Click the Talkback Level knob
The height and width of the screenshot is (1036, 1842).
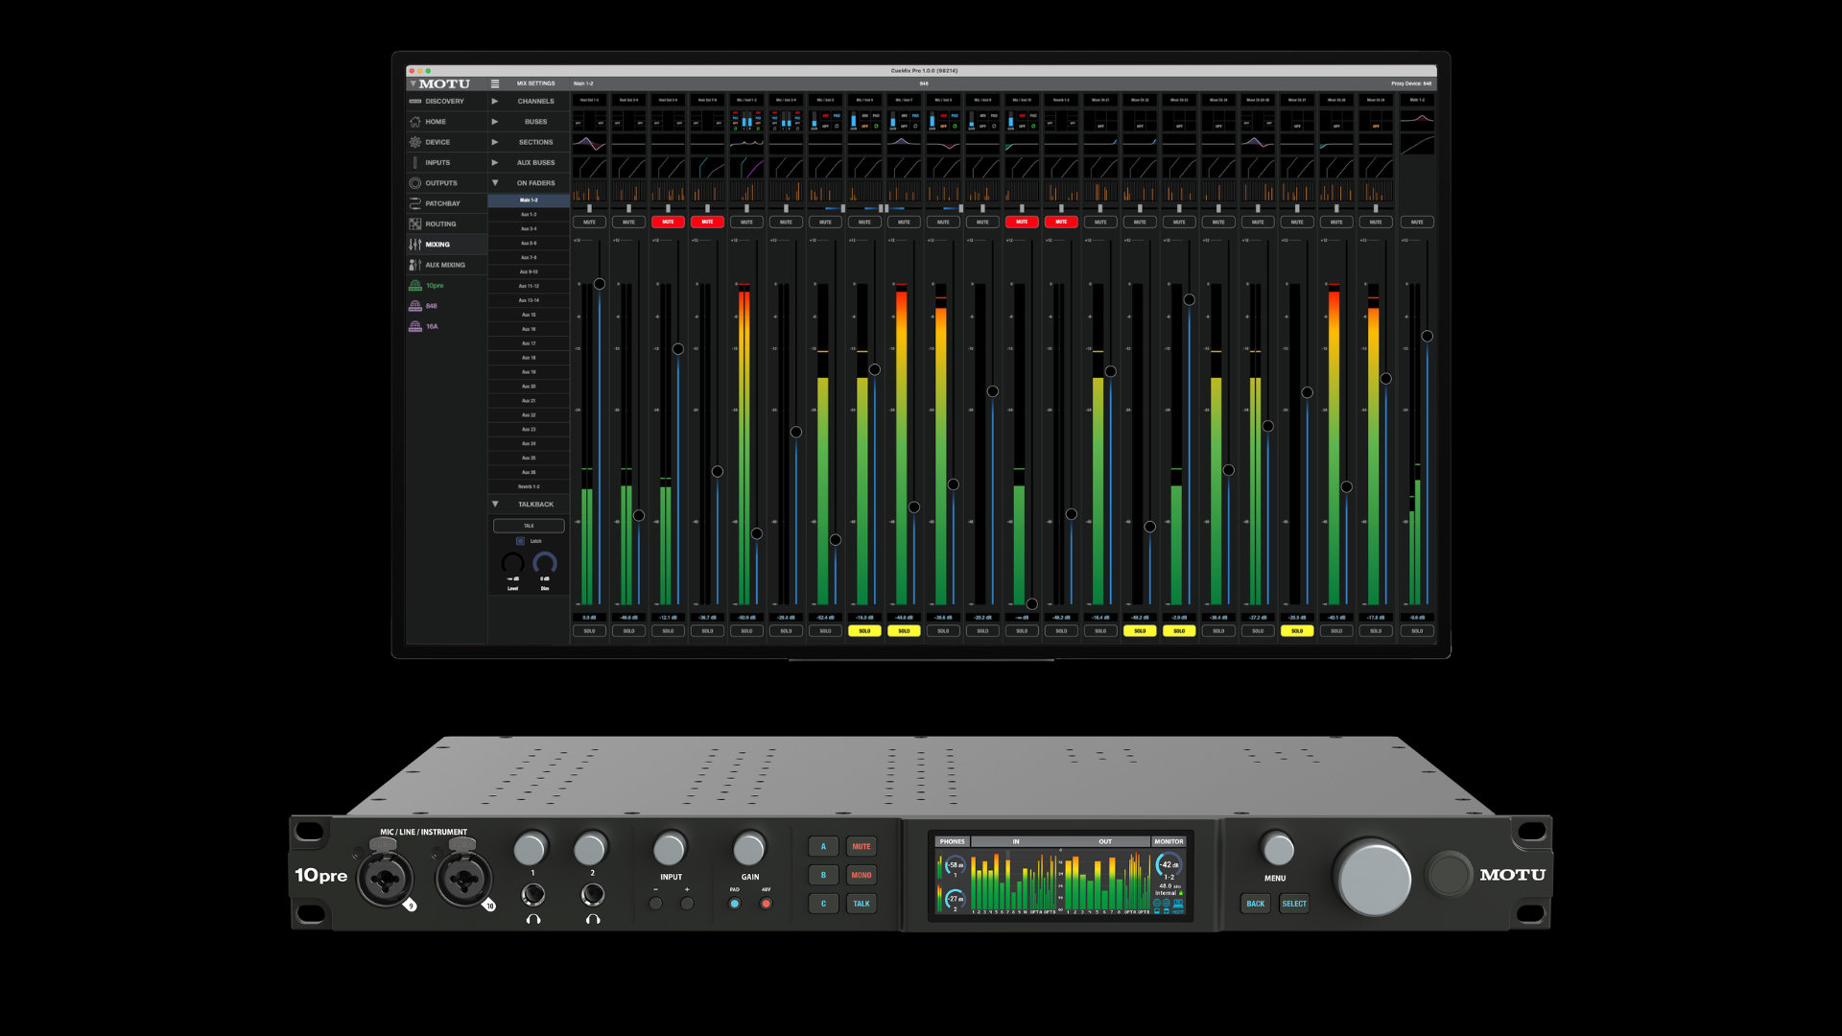tap(513, 563)
